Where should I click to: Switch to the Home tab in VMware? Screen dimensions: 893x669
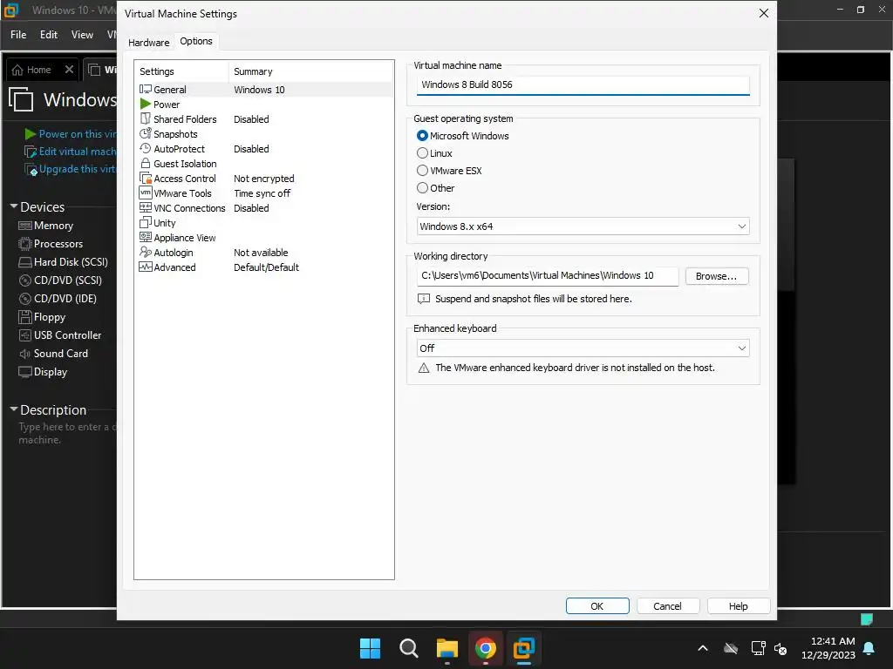pos(38,70)
